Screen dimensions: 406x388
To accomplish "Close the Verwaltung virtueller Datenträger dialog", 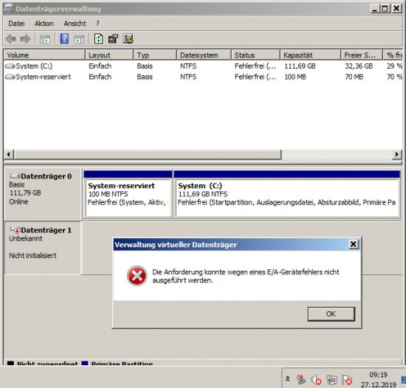I will [x=354, y=244].
